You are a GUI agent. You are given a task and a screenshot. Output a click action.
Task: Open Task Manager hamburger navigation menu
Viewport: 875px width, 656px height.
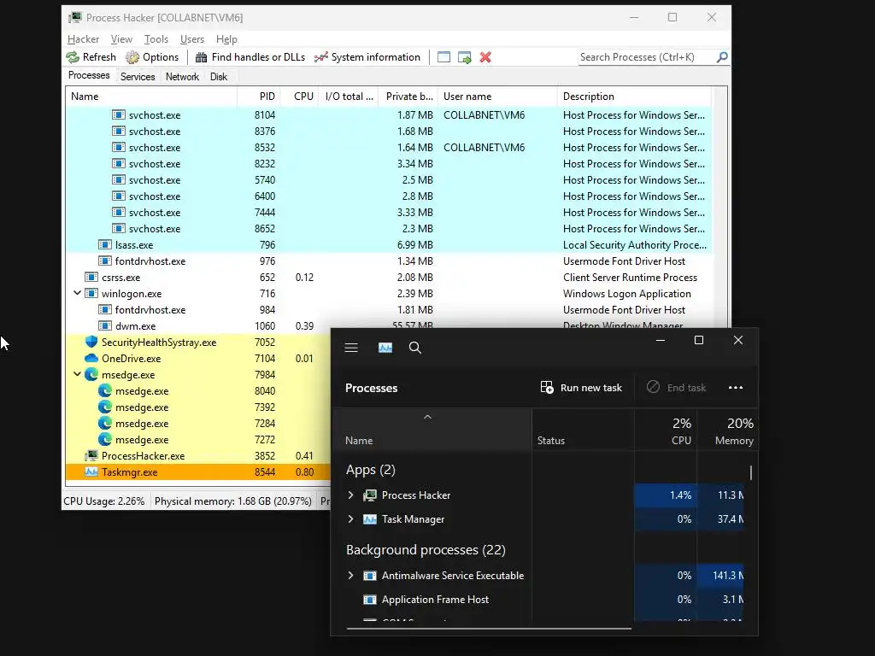click(x=351, y=348)
